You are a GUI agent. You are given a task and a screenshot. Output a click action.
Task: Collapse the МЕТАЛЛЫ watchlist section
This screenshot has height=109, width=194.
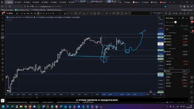coord(167,58)
